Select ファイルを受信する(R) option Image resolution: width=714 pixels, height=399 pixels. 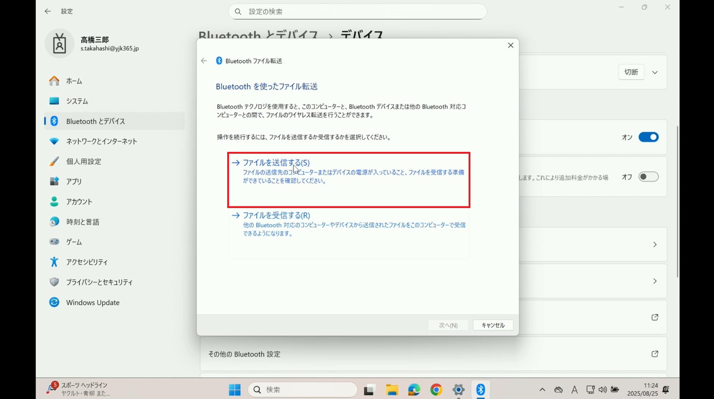(x=276, y=216)
